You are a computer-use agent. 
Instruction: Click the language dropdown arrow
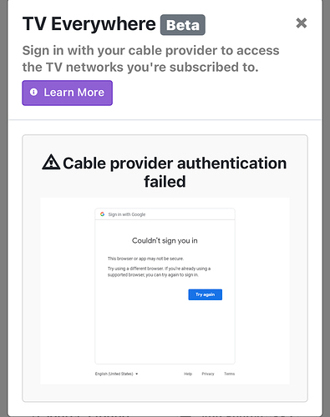point(136,374)
